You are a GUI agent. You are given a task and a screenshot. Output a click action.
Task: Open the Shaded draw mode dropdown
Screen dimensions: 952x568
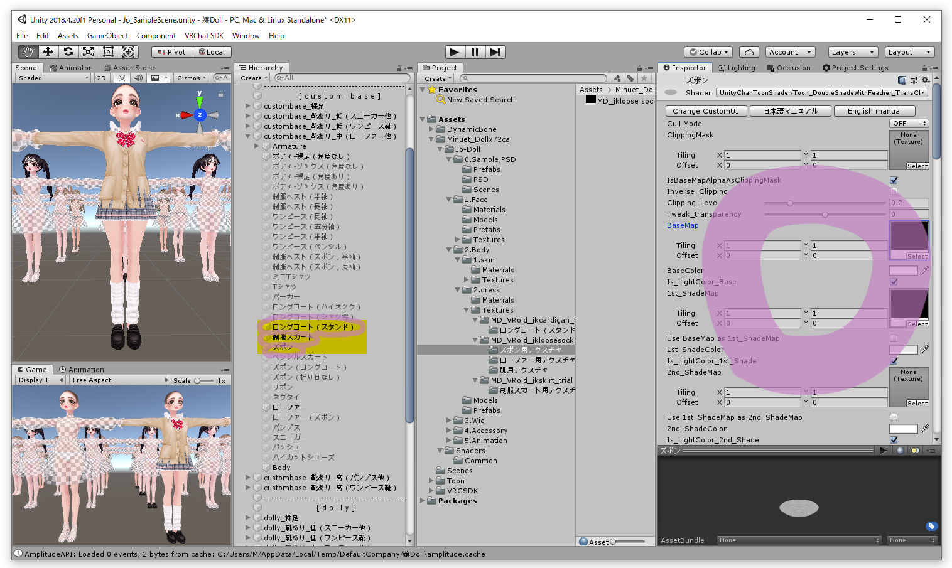point(53,78)
